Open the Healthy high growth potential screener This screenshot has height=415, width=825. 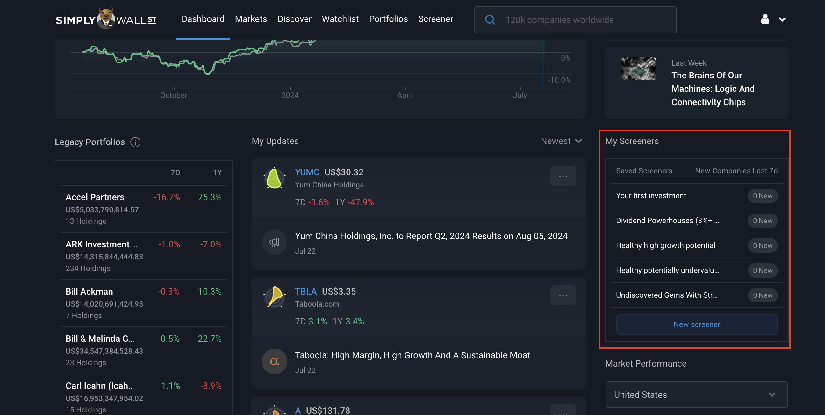click(x=697, y=245)
